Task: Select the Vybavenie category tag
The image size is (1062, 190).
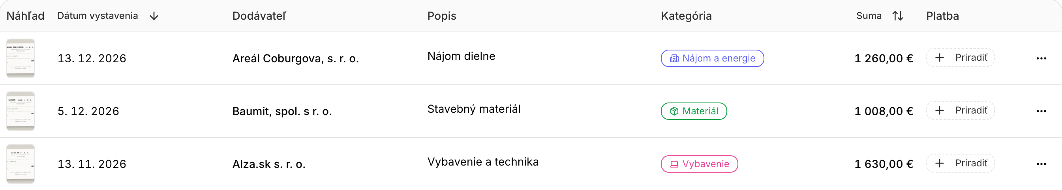Action: coord(699,164)
